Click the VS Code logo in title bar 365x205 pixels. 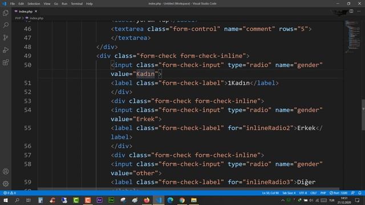tap(4, 3)
